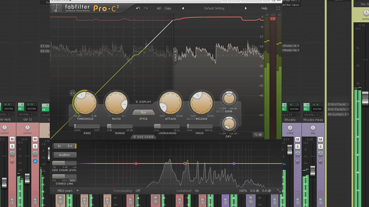The width and height of the screenshot is (369, 207).
Task: Click the MIDI Learn button
Action: tap(65, 191)
